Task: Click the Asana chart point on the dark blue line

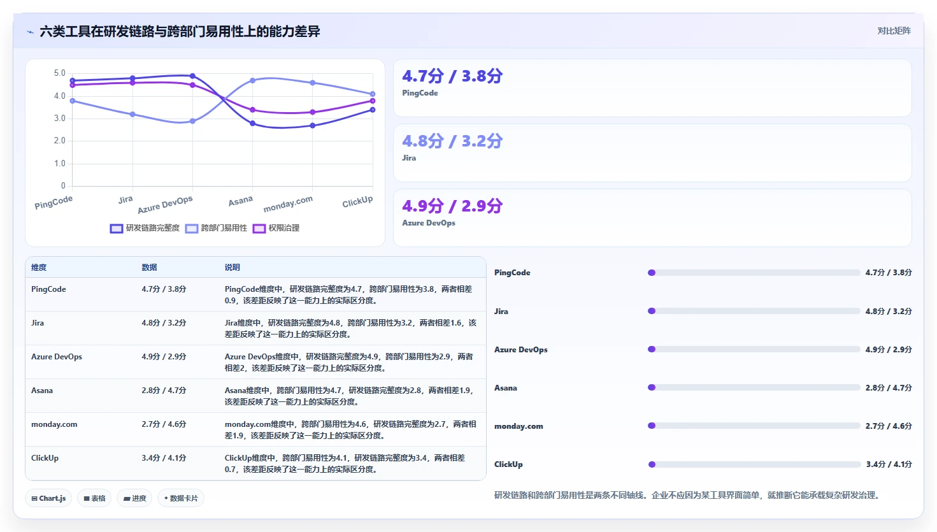Action: tap(253, 123)
